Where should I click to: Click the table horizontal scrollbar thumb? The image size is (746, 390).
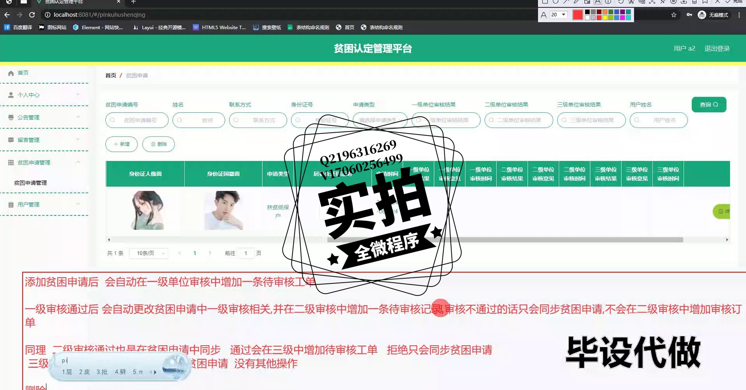505,240
